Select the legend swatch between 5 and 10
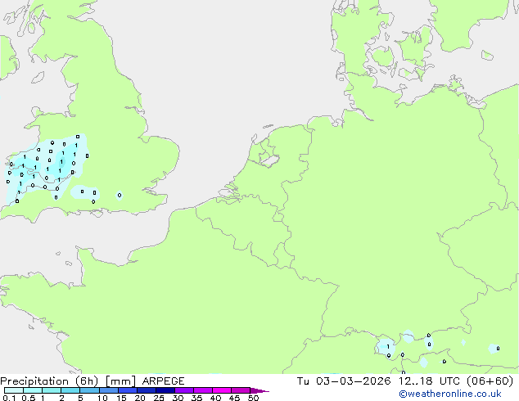This screenshot has width=519, height=401. pos(90,391)
